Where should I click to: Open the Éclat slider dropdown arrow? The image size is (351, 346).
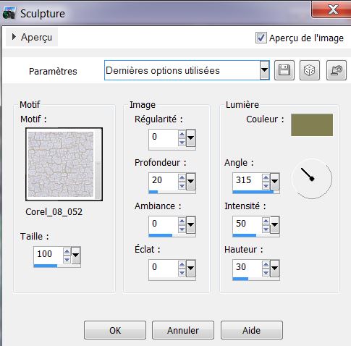(190, 269)
